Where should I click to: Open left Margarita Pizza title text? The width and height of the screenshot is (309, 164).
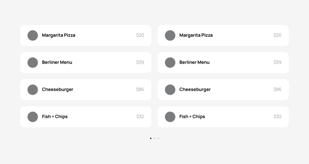[58, 35]
